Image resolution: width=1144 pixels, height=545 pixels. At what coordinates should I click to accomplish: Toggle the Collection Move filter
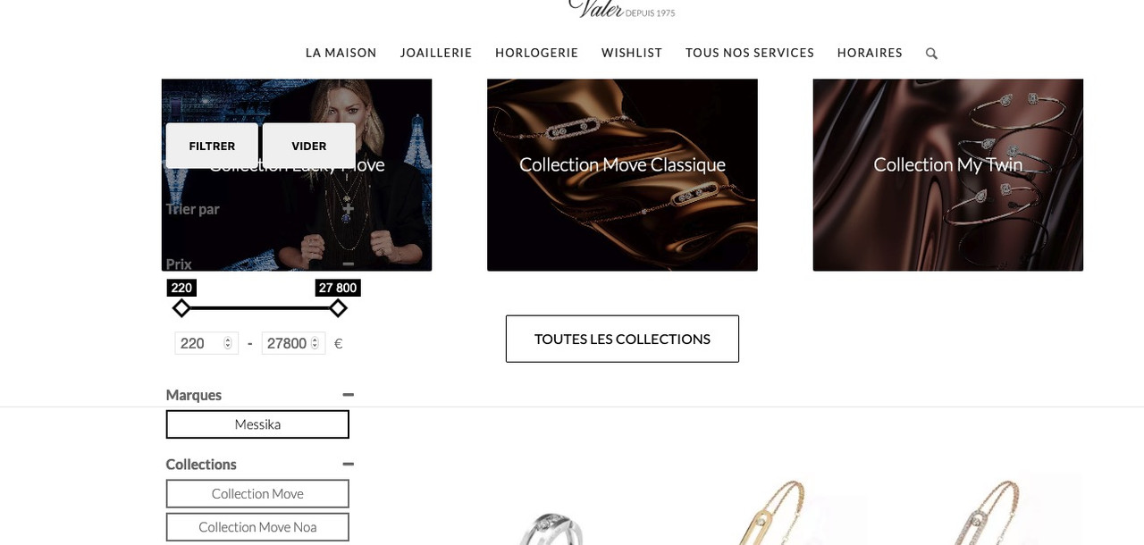pos(257,494)
